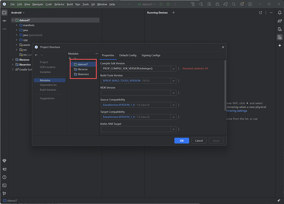Open the Git version control tool window

(4, 193)
